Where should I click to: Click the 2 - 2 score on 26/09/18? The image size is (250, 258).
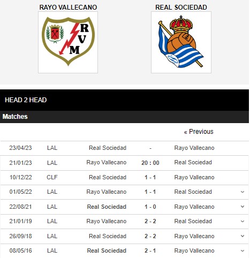pyautogui.click(x=150, y=236)
